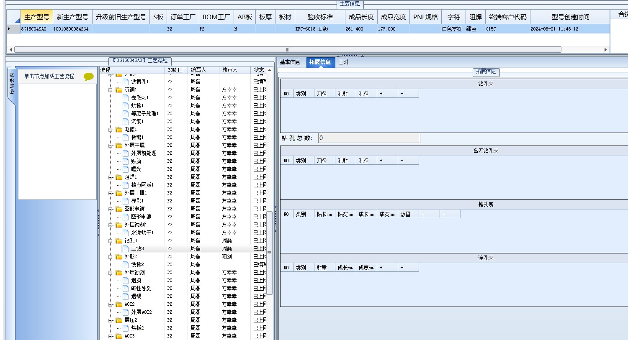Image resolution: width=628 pixels, height=340 pixels.
Task: Click the 成长mm header in 连孔表
Action: point(345,268)
